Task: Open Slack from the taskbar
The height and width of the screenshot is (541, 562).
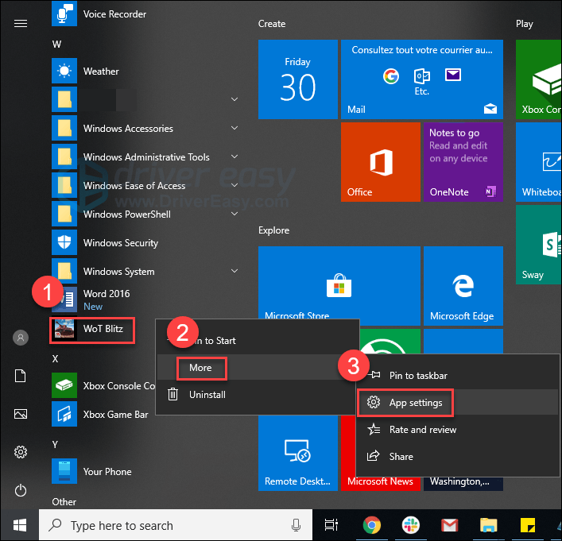Action: click(411, 525)
